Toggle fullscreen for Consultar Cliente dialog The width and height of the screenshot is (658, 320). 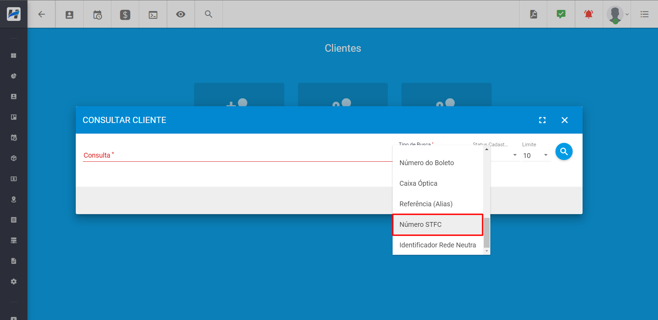[x=542, y=120]
